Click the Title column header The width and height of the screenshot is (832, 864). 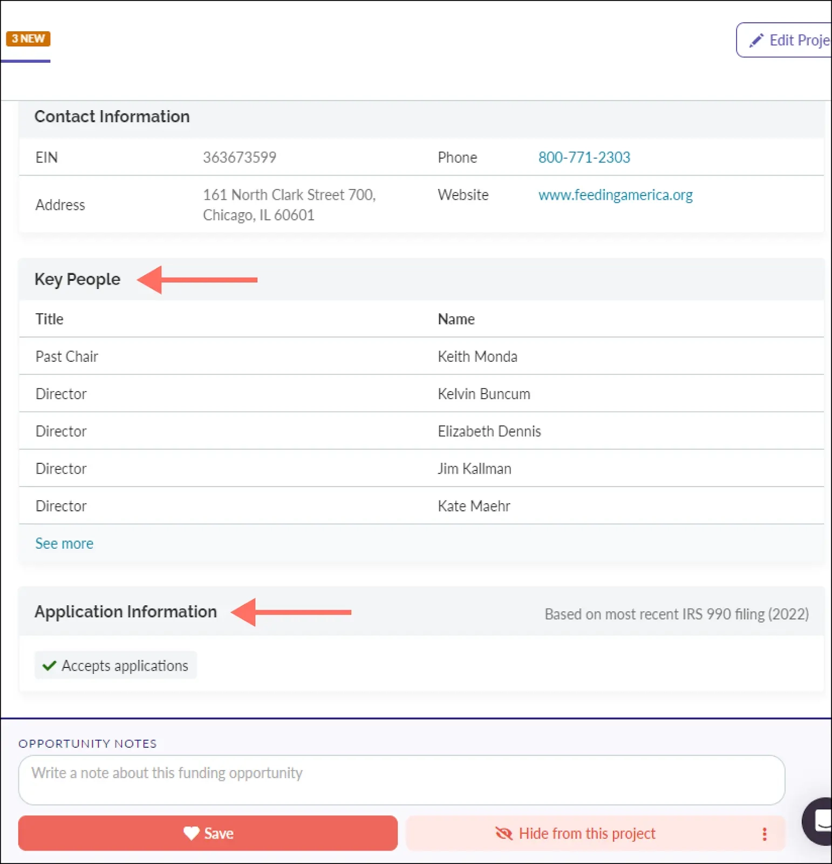49,319
